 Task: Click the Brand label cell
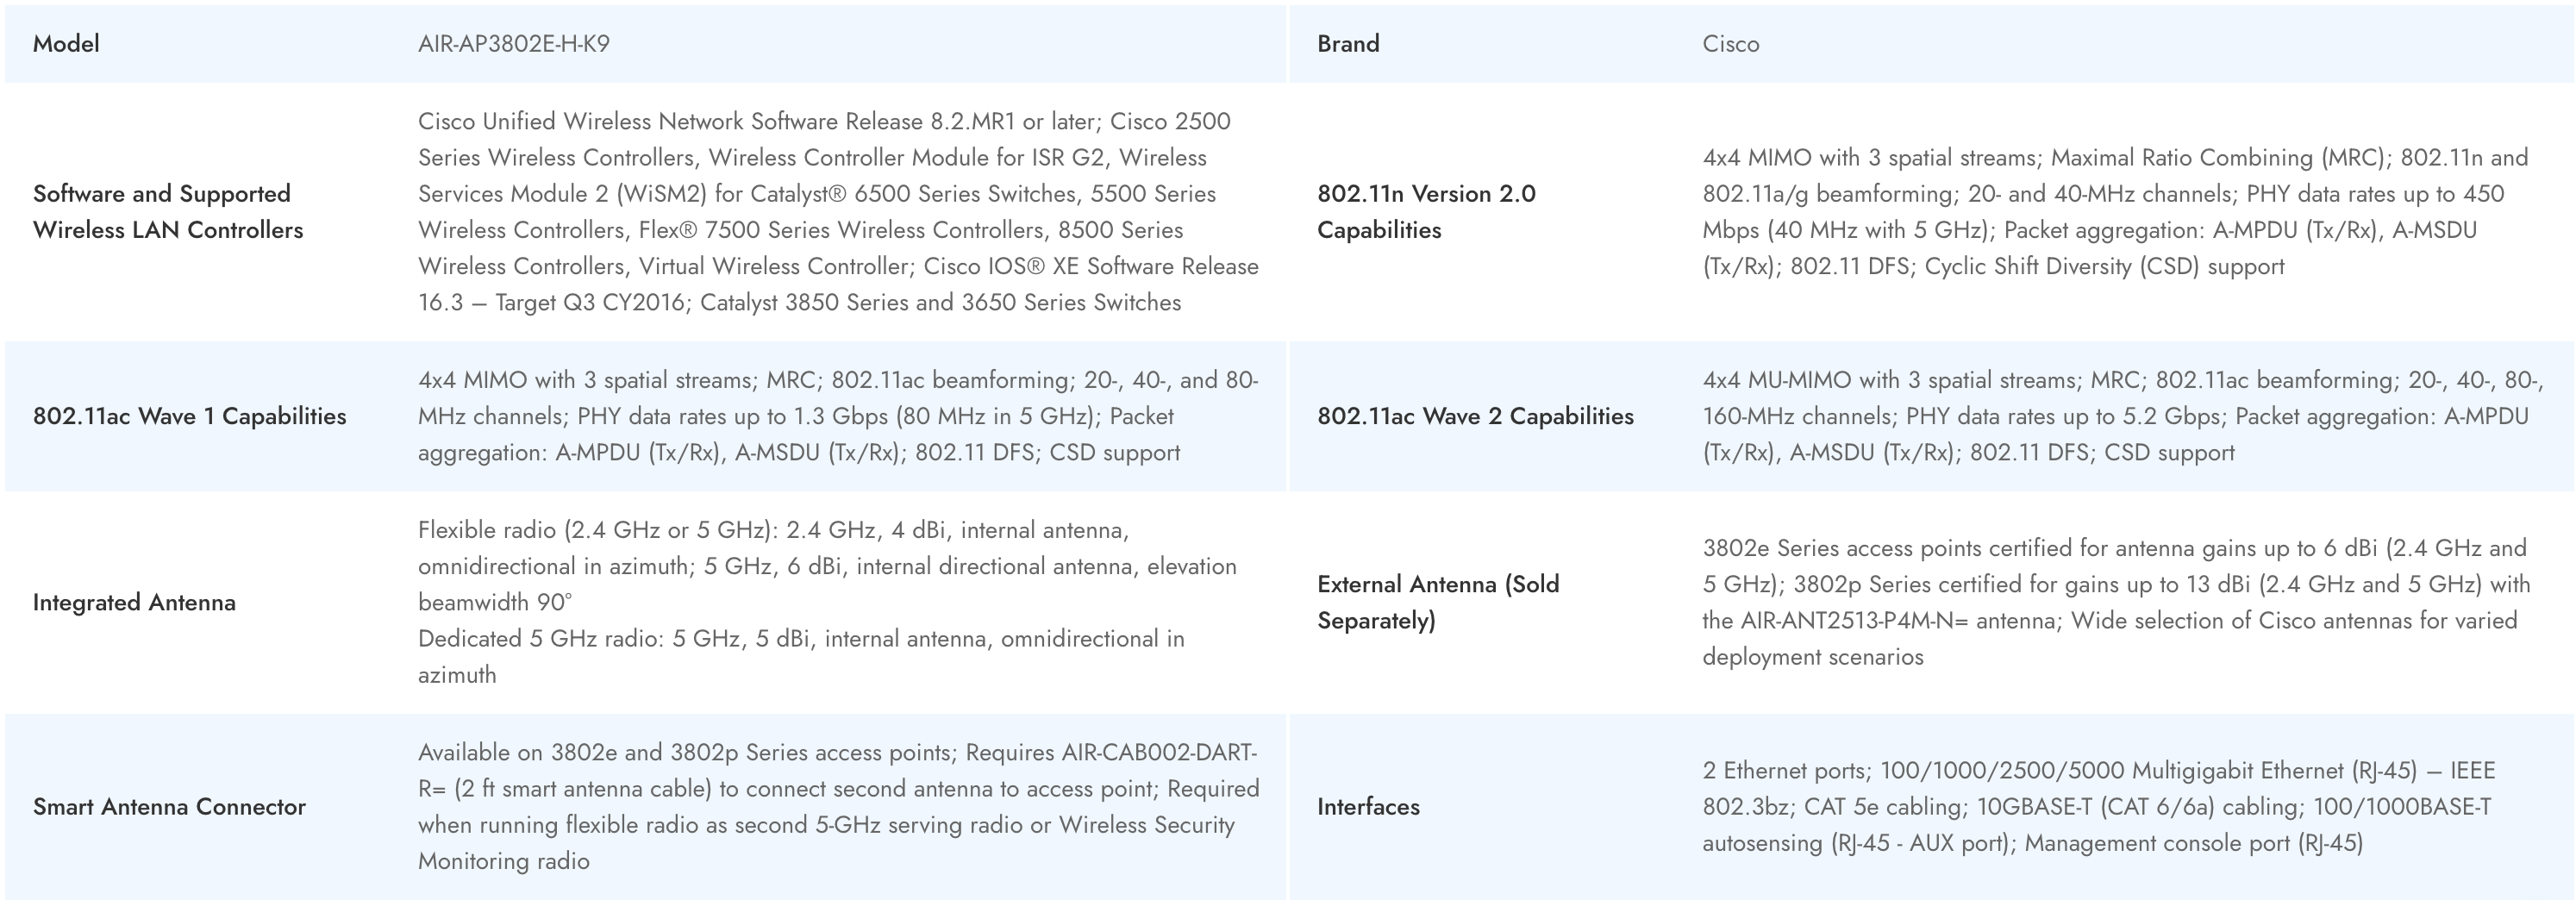tap(1347, 44)
